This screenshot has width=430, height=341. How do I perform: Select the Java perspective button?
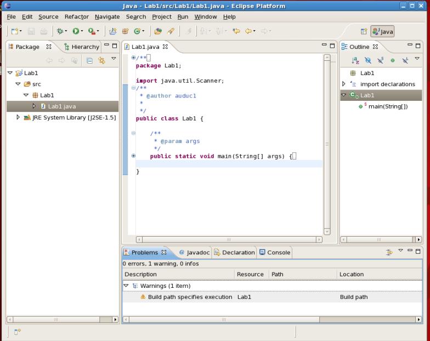383,32
